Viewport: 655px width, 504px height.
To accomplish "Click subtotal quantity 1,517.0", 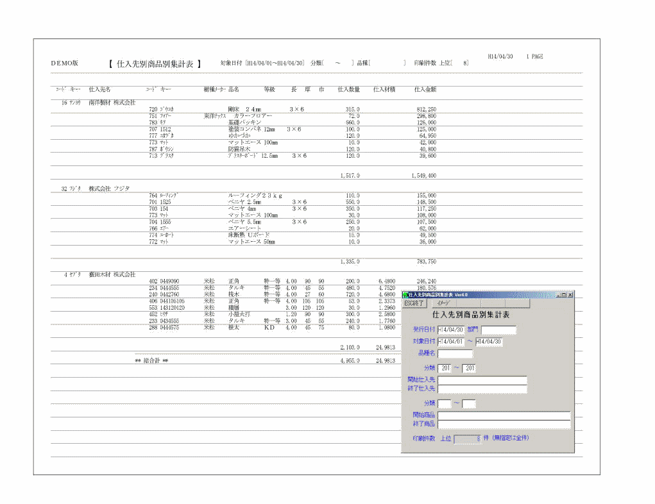I will (350, 176).
